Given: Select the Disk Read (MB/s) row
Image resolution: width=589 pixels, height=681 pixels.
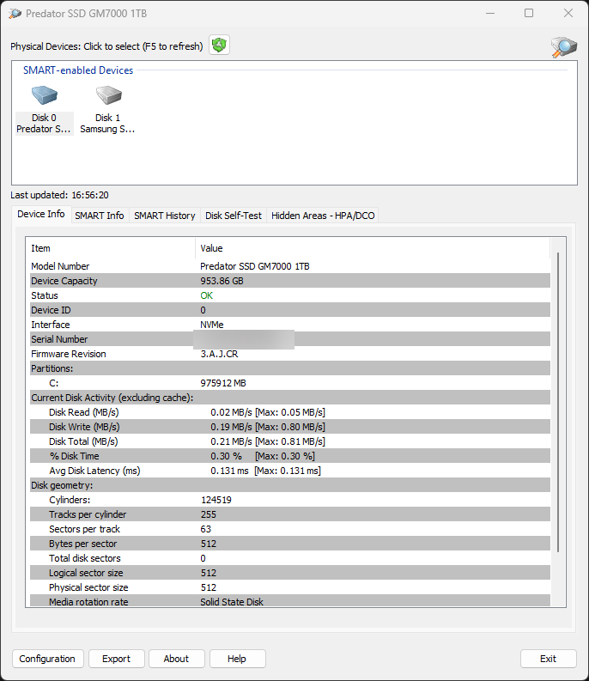Looking at the screenshot, I should (289, 412).
